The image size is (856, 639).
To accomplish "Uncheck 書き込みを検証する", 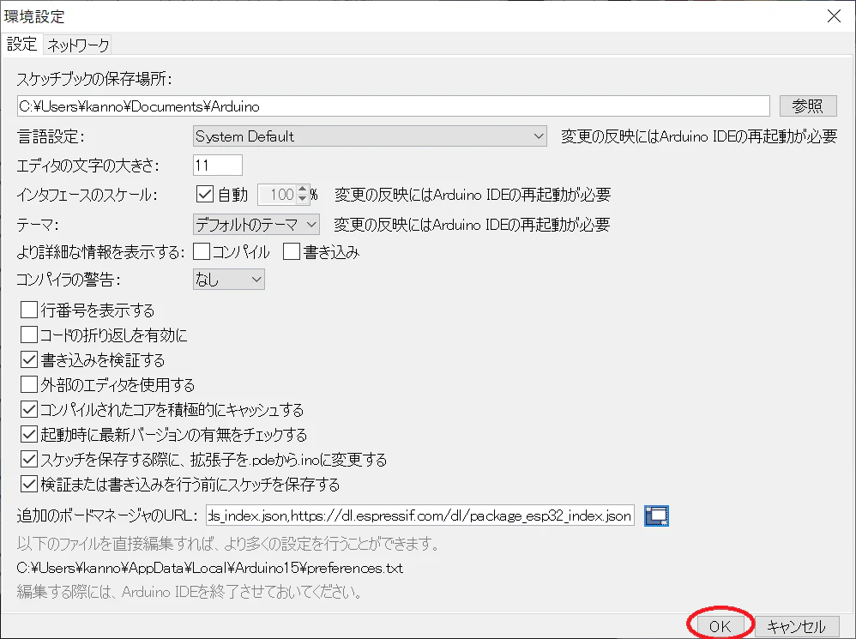I will click(x=29, y=359).
